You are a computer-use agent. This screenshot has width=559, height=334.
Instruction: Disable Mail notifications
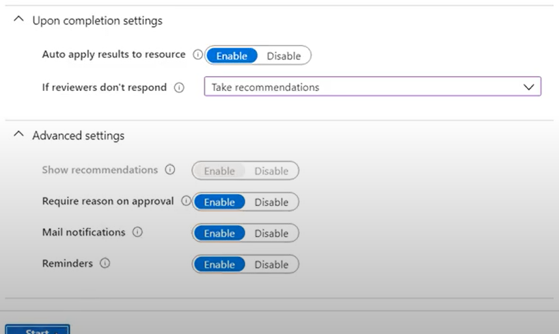[x=271, y=233]
